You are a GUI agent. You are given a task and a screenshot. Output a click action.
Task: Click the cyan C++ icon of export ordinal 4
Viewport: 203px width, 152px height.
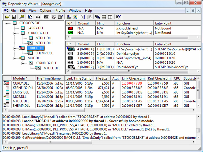(x=71, y=49)
